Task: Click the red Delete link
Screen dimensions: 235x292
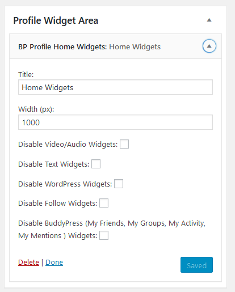Action: pyautogui.click(x=28, y=263)
